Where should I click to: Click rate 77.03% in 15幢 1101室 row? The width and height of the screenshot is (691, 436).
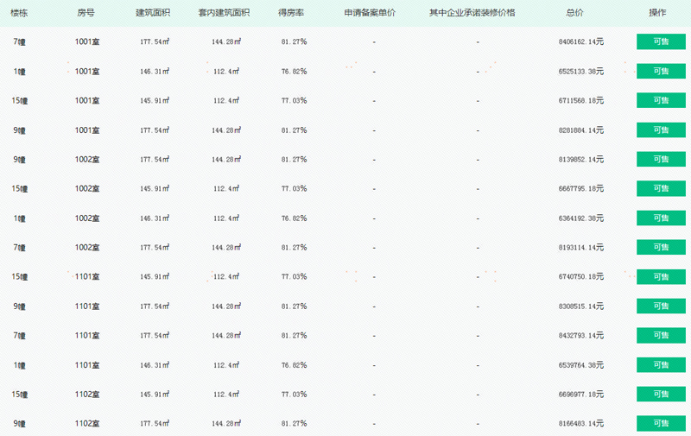coord(294,276)
